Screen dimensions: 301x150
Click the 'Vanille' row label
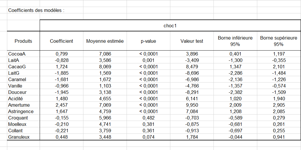pyautogui.click(x=15, y=86)
